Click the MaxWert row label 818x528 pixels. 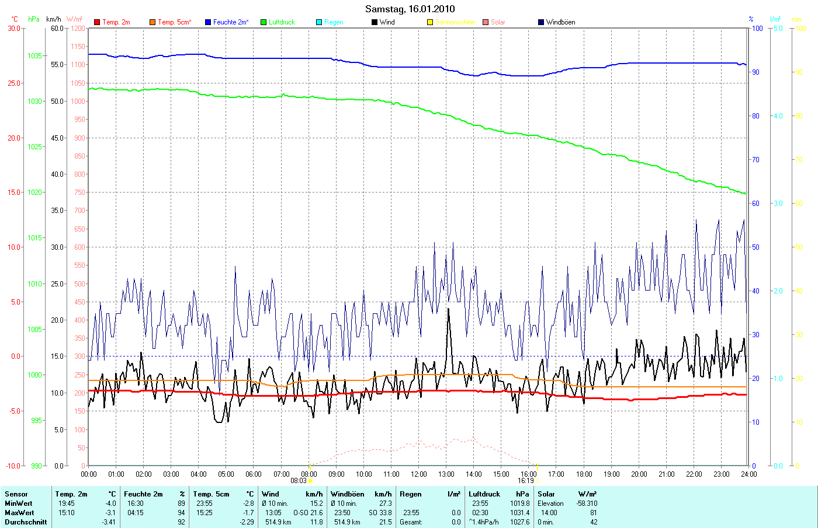click(x=19, y=513)
